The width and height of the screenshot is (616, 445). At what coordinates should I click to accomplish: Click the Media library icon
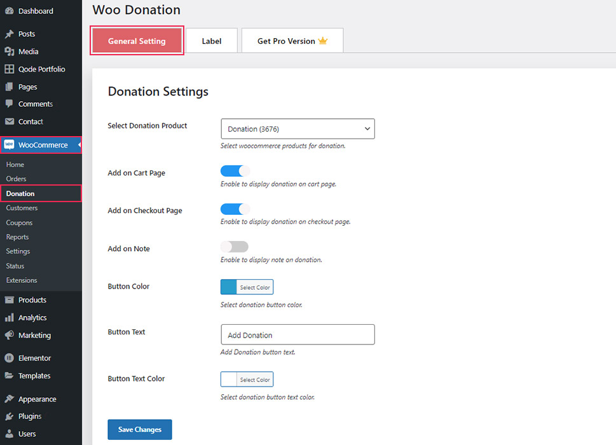point(9,51)
